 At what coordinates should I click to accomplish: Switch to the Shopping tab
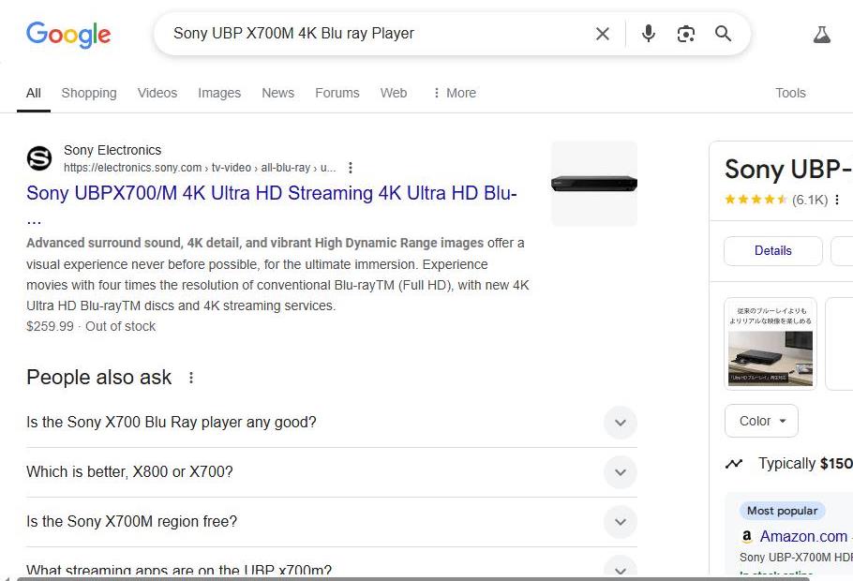point(89,93)
